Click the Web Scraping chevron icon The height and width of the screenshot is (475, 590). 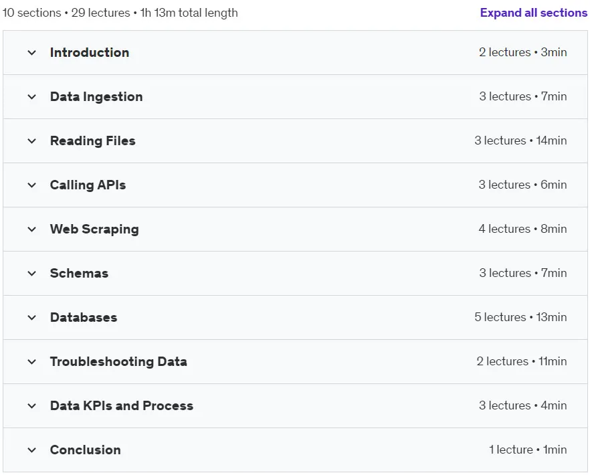(32, 229)
